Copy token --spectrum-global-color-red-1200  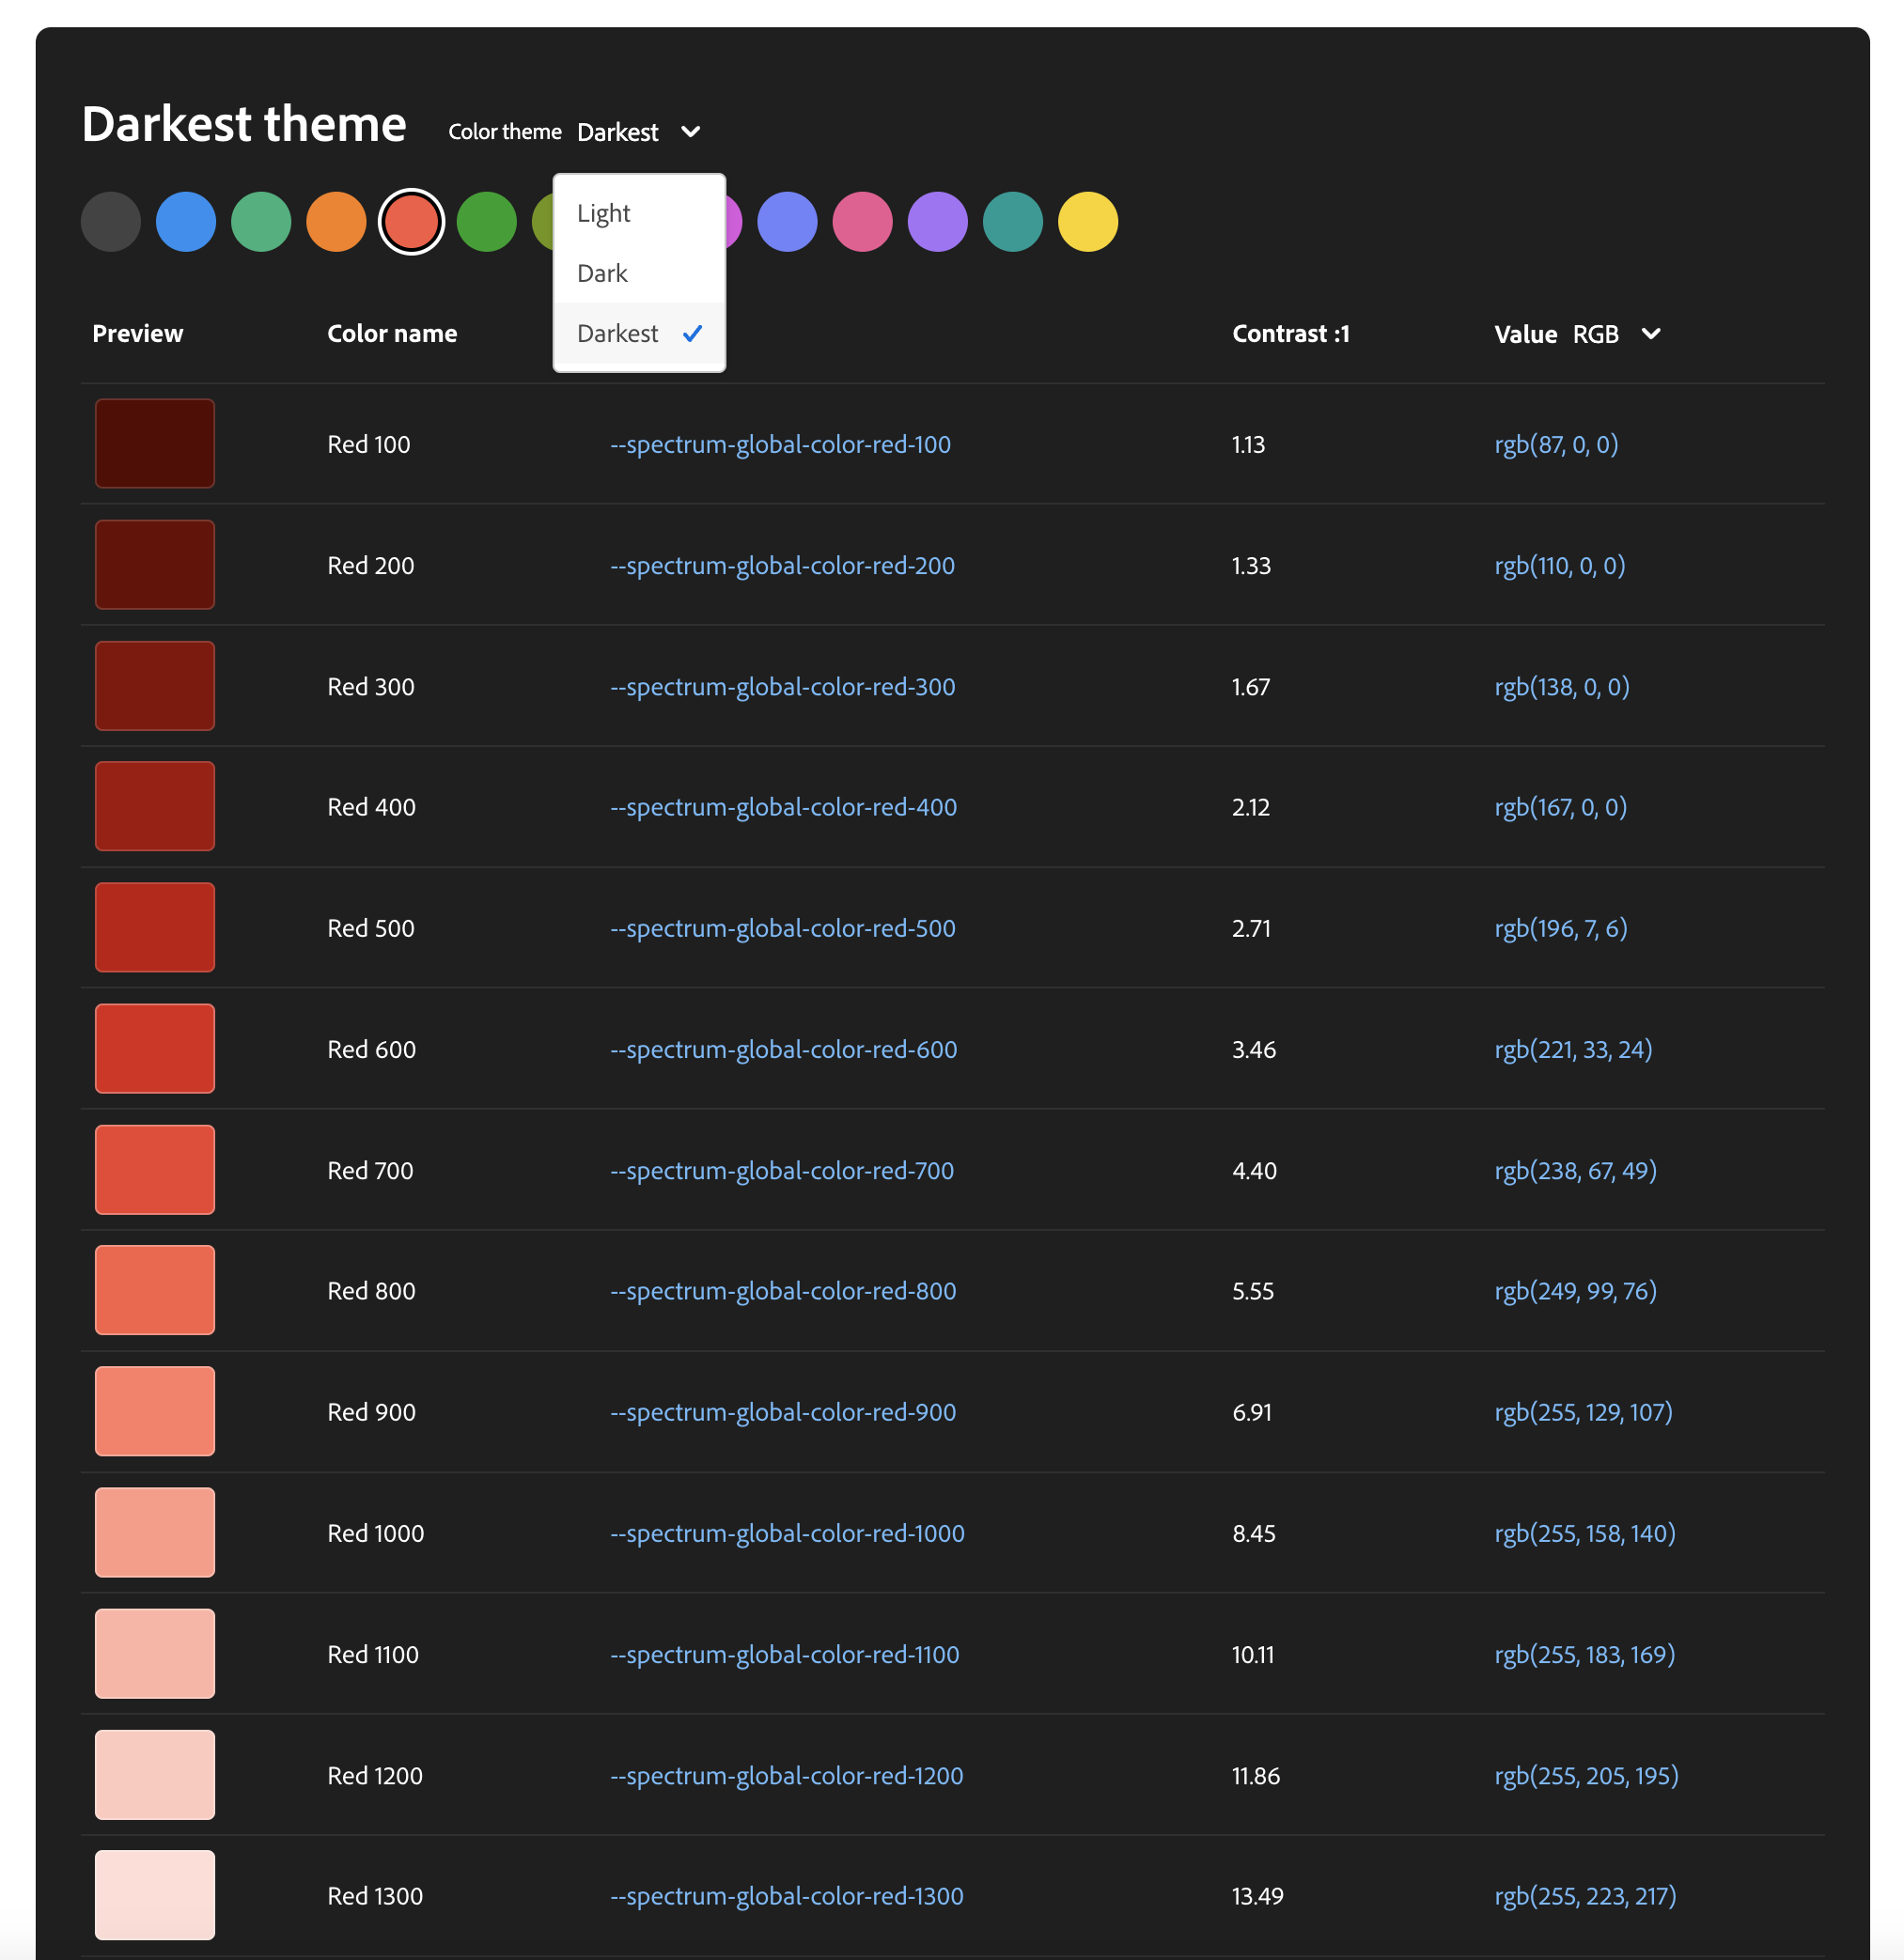pos(787,1776)
